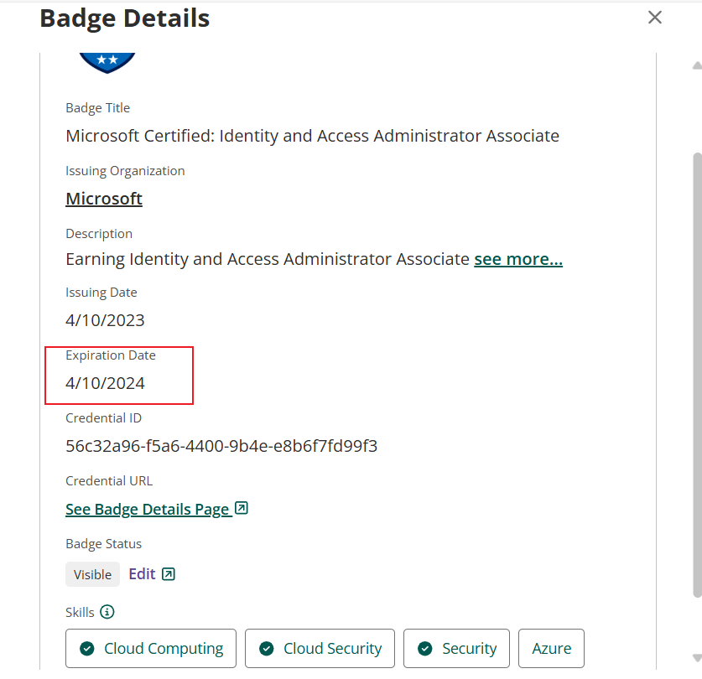Close the Badge Details dialog
This screenshot has height=679, width=702.
654,18
